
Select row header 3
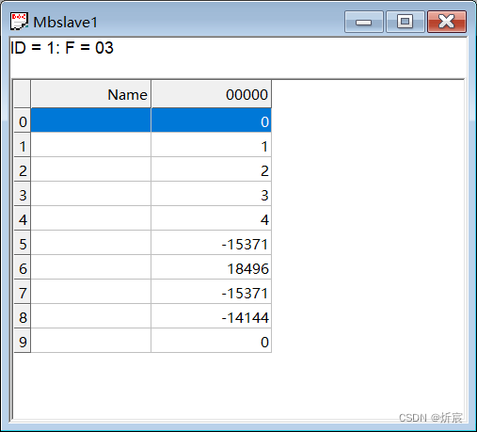coord(23,194)
